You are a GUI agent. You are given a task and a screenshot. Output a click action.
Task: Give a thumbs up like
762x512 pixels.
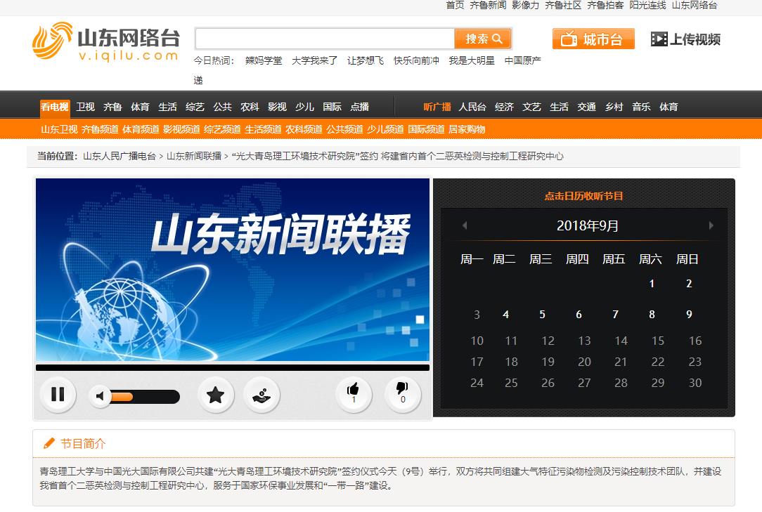click(354, 394)
